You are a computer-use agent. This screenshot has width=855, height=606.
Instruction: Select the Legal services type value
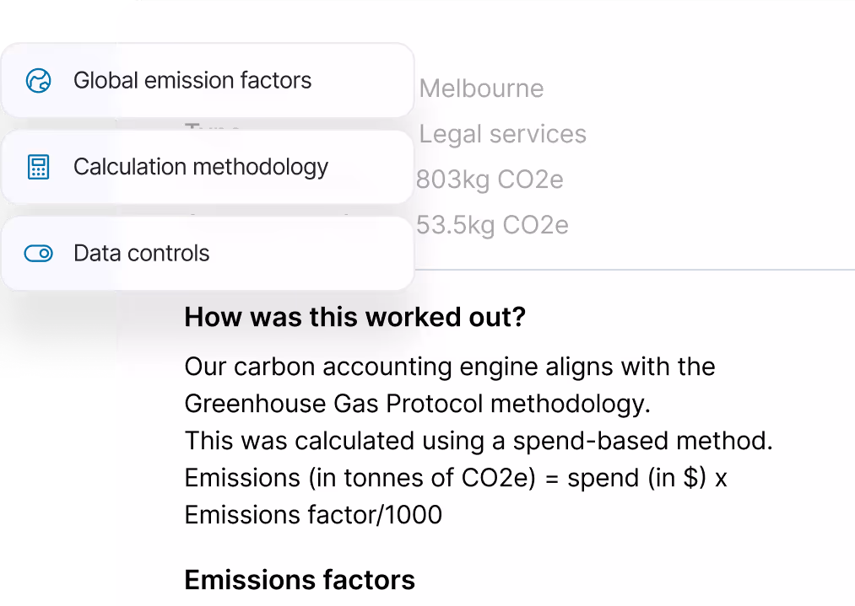[x=502, y=134]
